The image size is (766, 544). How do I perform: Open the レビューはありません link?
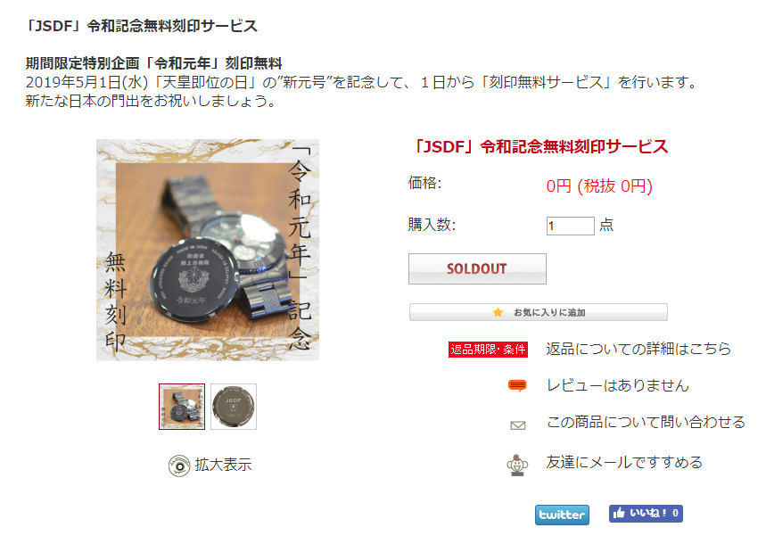(x=617, y=385)
